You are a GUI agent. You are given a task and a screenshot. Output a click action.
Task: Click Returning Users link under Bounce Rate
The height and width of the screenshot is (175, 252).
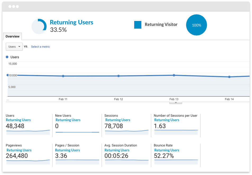coord(167,150)
